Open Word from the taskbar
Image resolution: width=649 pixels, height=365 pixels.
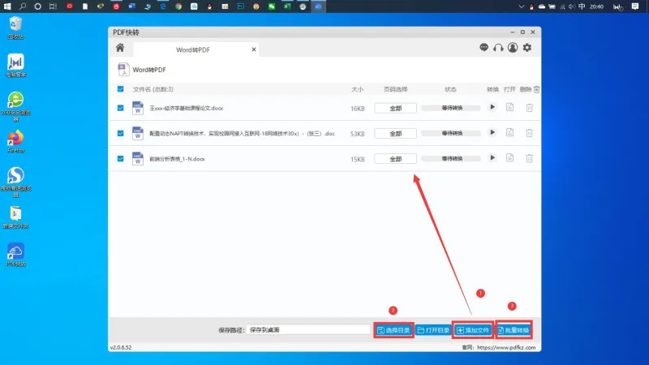(131, 6)
